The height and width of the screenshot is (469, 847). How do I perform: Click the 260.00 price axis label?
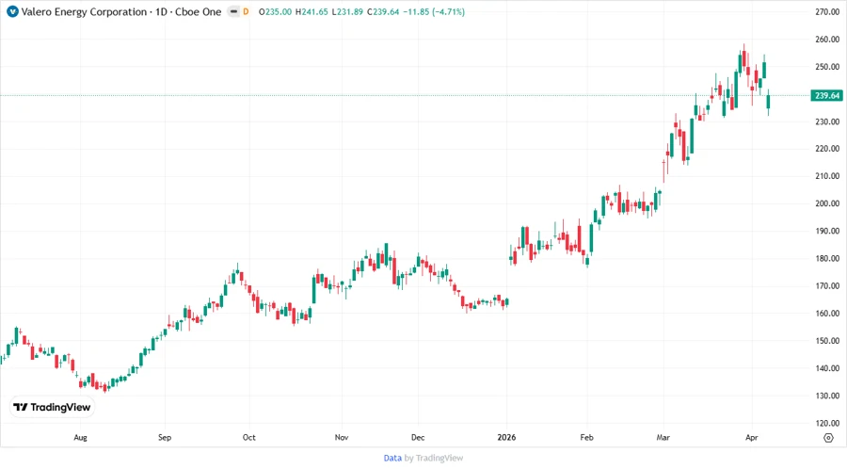click(827, 40)
